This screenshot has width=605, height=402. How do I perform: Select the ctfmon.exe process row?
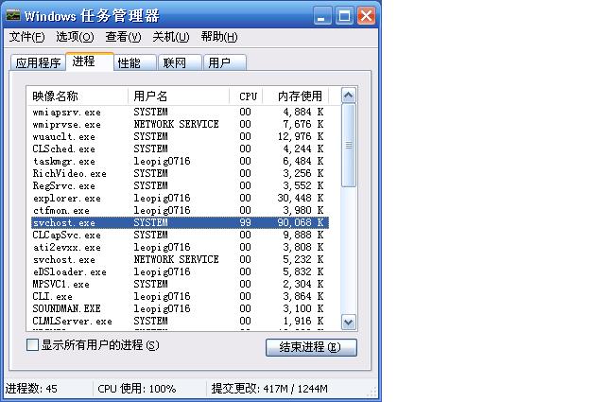pos(180,211)
